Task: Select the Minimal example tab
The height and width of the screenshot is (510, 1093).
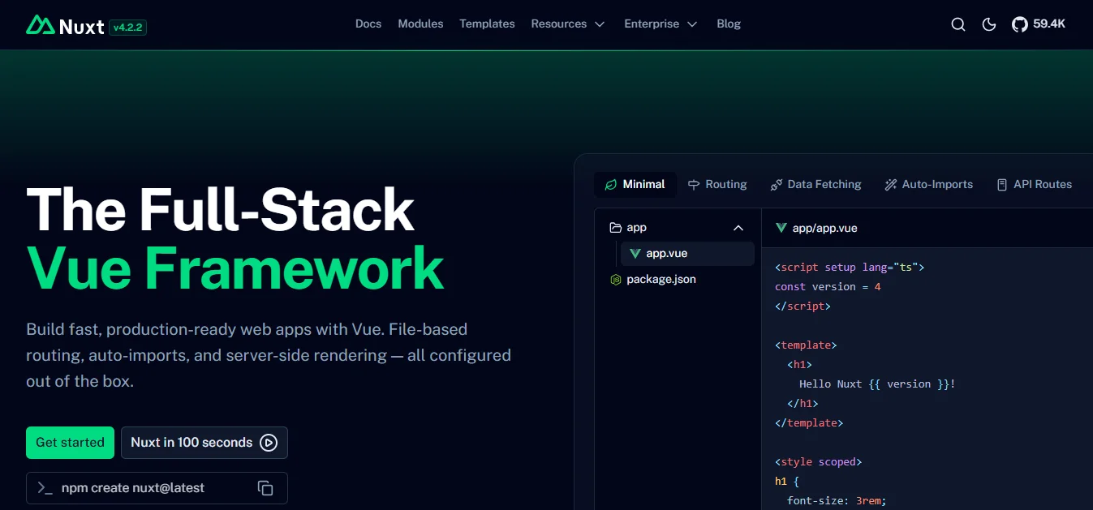Action: (635, 185)
